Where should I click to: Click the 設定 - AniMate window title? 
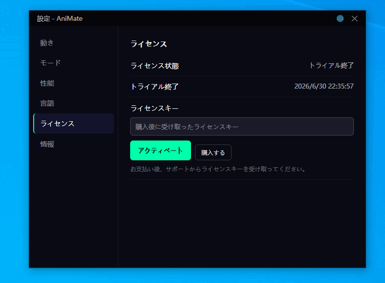pos(60,19)
